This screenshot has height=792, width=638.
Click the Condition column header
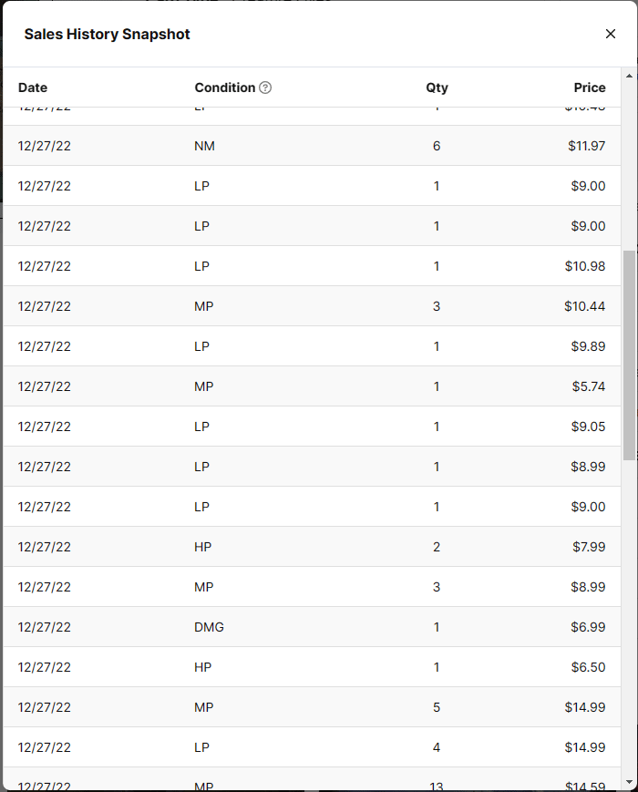tap(225, 87)
